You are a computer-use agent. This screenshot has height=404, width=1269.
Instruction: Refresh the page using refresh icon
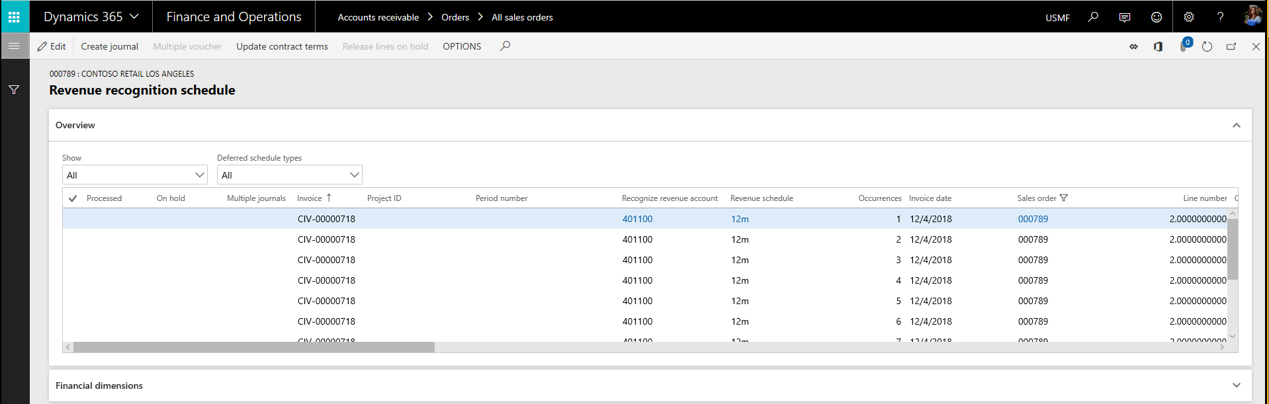pos(1207,46)
